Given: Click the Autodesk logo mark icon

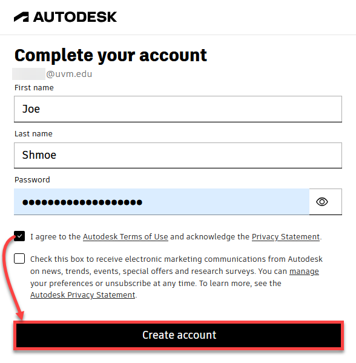Looking at the screenshot, I should (21, 17).
